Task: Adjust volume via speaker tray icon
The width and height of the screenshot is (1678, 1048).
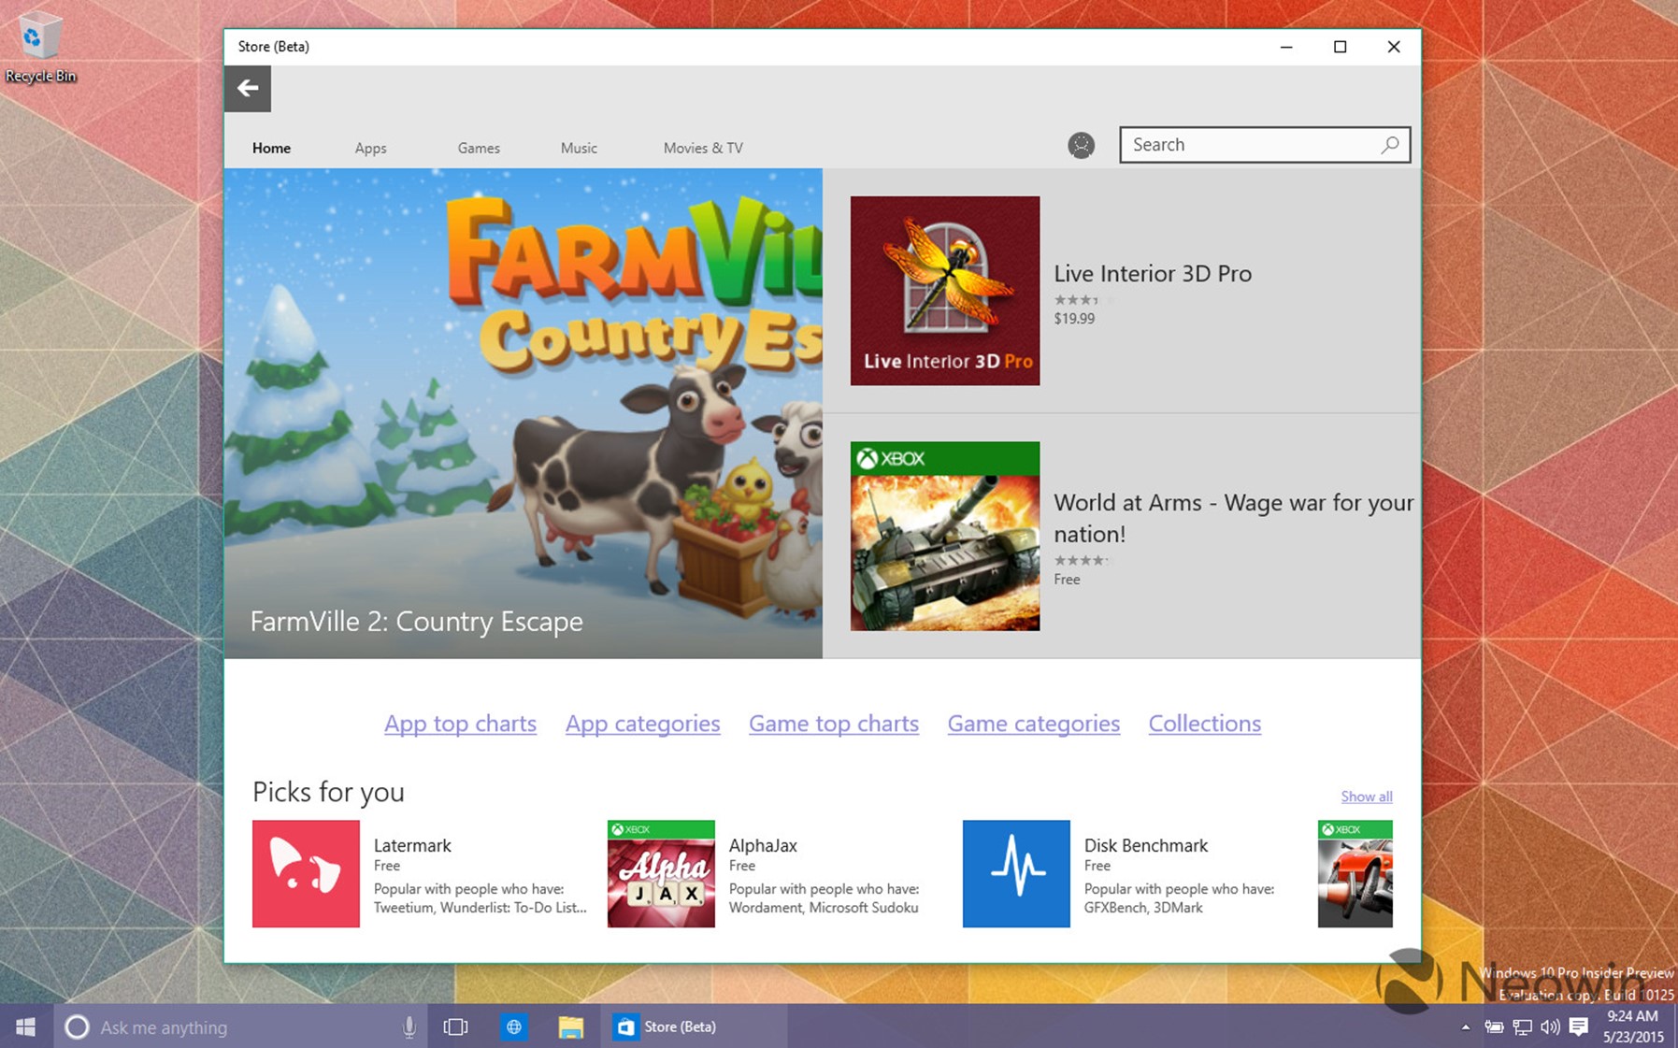Action: [1550, 1026]
